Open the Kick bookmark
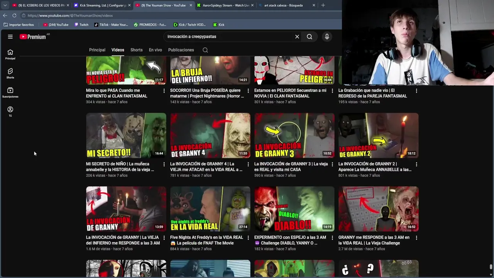494x278 pixels. [x=219, y=25]
